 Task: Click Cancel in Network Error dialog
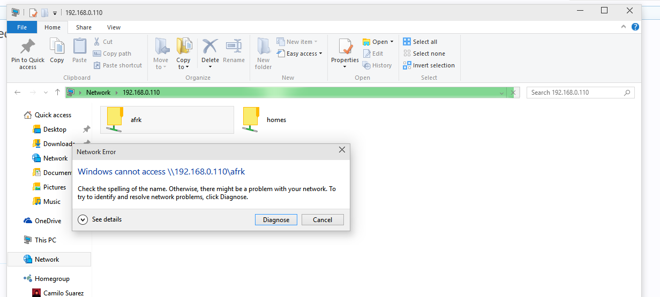322,220
